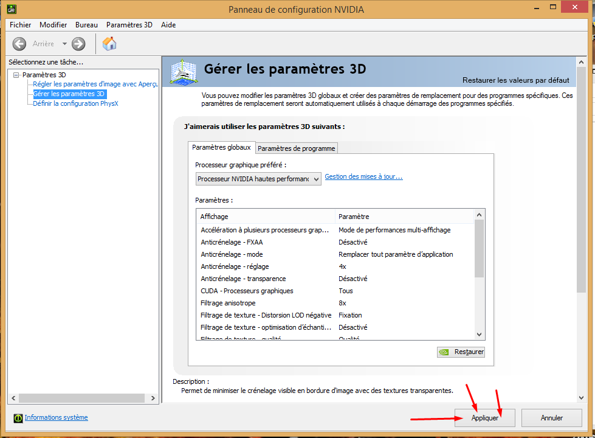Click Restaurer les valeurs par défaut

[516, 80]
